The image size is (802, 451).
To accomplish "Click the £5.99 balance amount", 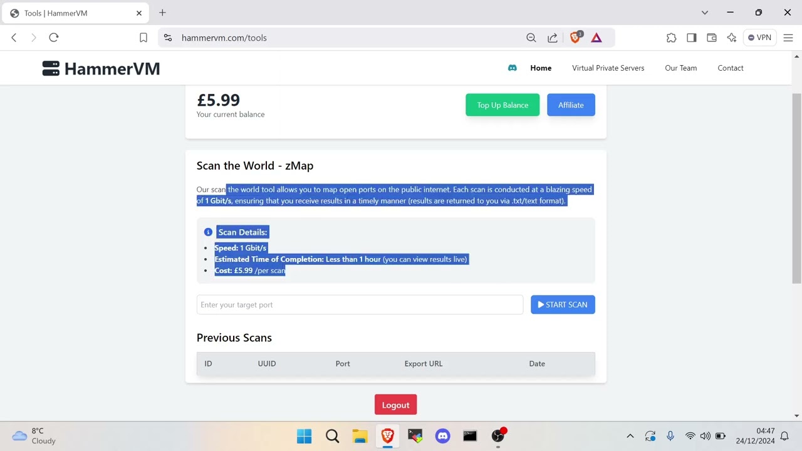I will coord(218,100).
